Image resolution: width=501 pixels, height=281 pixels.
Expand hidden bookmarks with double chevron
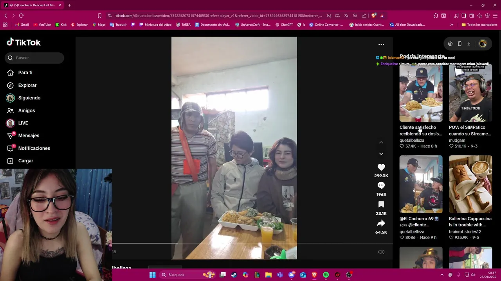tap(451, 25)
